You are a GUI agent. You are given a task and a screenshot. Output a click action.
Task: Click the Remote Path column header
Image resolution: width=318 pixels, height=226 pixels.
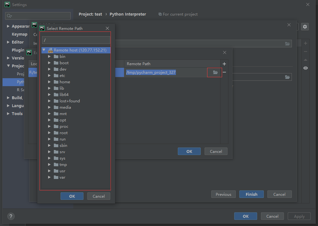tap(172, 64)
